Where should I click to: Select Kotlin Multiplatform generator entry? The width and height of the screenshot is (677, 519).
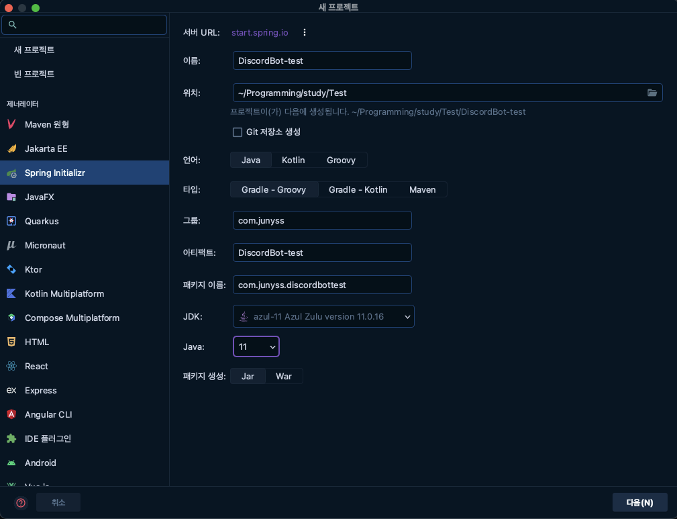(85, 294)
